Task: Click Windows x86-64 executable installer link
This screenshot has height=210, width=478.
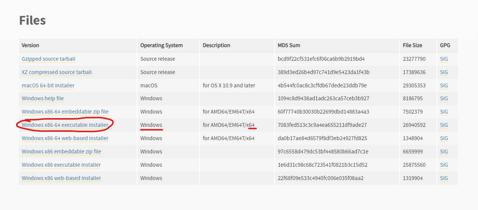Action: (x=65, y=125)
